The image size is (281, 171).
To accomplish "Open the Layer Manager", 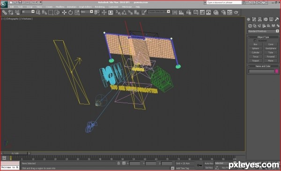I will (189, 12).
